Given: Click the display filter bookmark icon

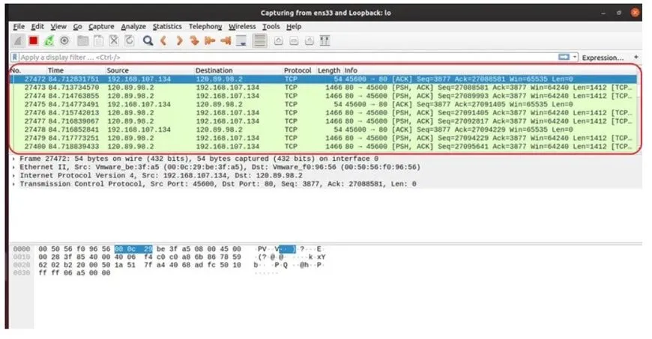Looking at the screenshot, I should (x=14, y=58).
